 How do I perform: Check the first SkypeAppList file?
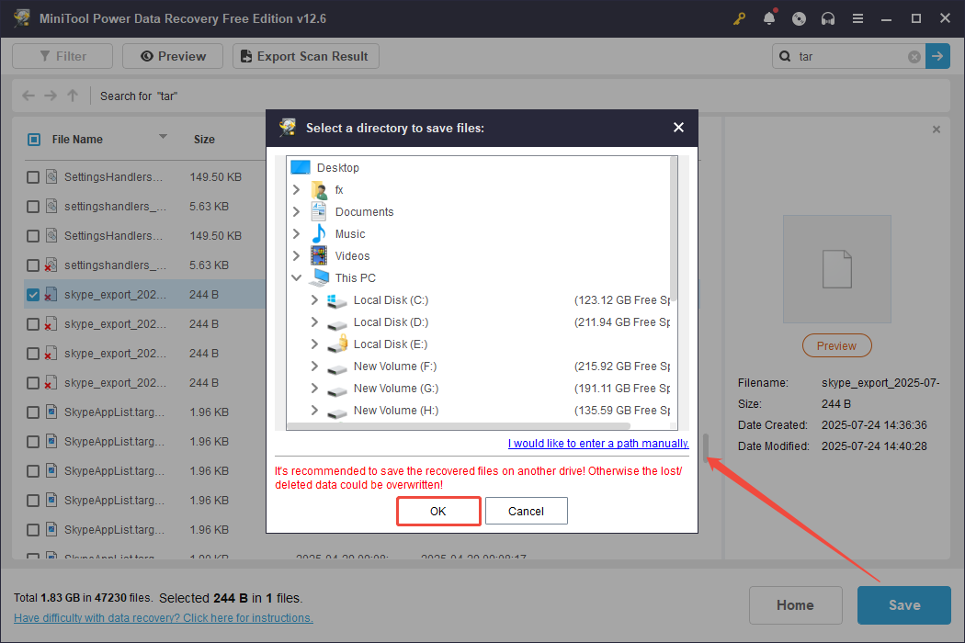(x=33, y=412)
